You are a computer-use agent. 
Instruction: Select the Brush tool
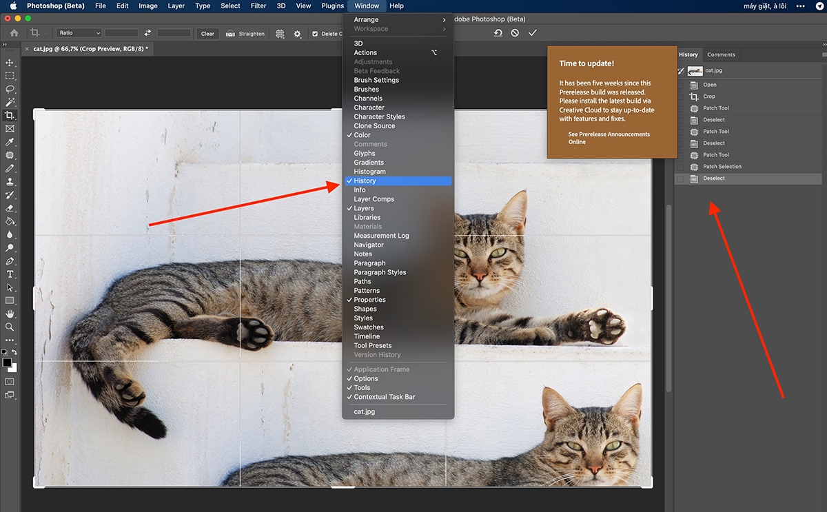tap(10, 168)
